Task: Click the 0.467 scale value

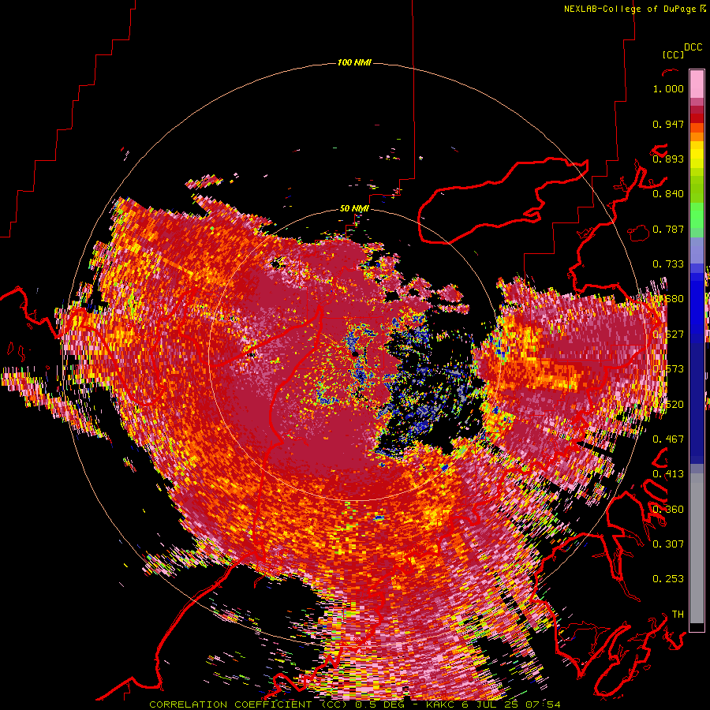Action: (x=668, y=439)
